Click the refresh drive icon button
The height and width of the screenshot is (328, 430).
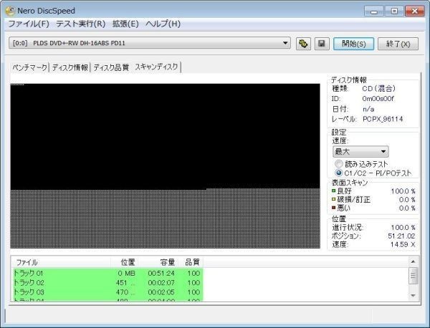click(x=303, y=44)
